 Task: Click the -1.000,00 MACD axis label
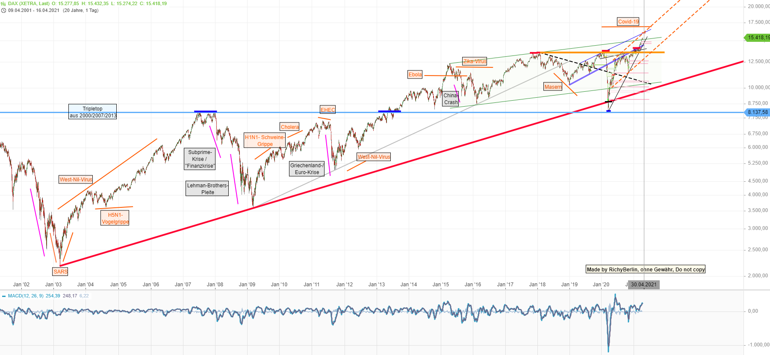coord(758,345)
